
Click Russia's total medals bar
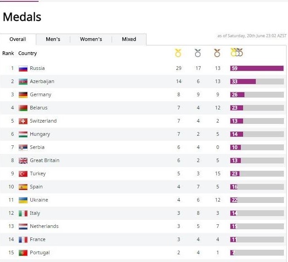point(259,69)
